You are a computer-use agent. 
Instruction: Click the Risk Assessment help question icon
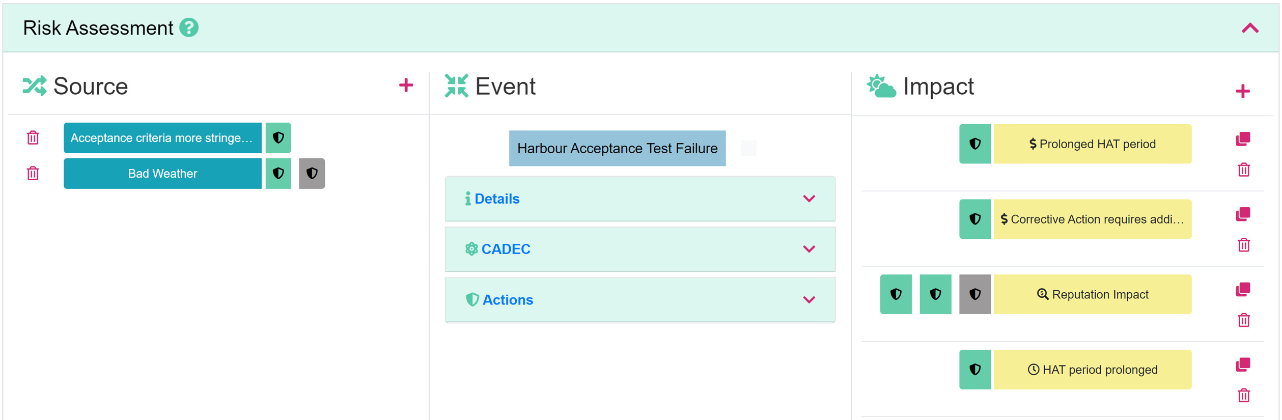pyautogui.click(x=189, y=27)
